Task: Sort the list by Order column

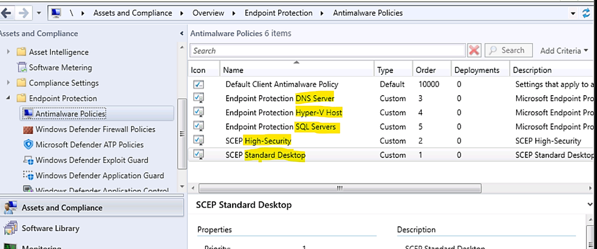Action: point(426,70)
